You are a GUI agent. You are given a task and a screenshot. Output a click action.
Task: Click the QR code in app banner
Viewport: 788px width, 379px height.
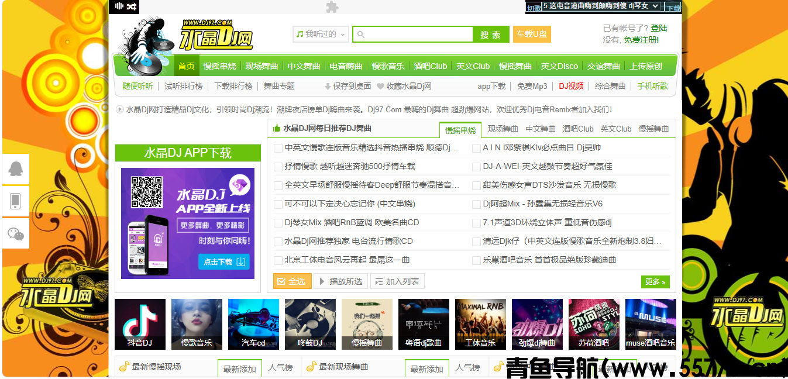tap(146, 192)
